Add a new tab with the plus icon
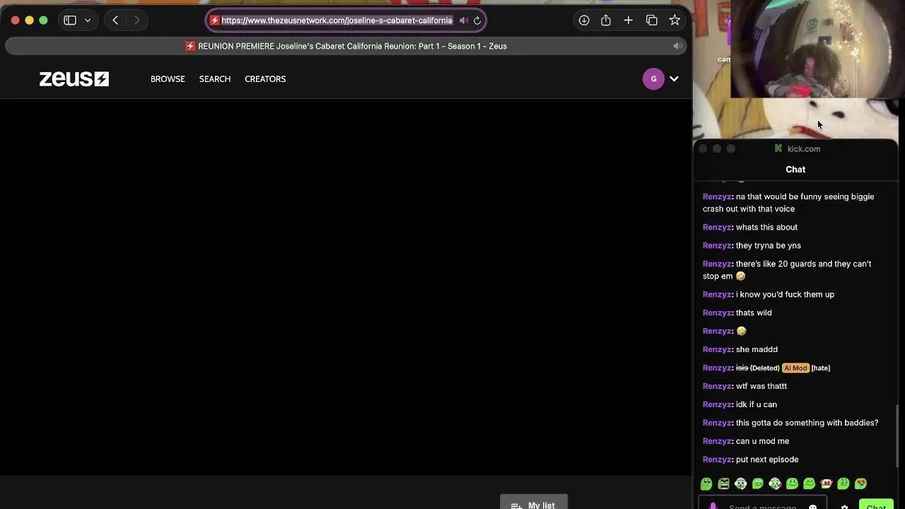The image size is (905, 509). point(628,21)
